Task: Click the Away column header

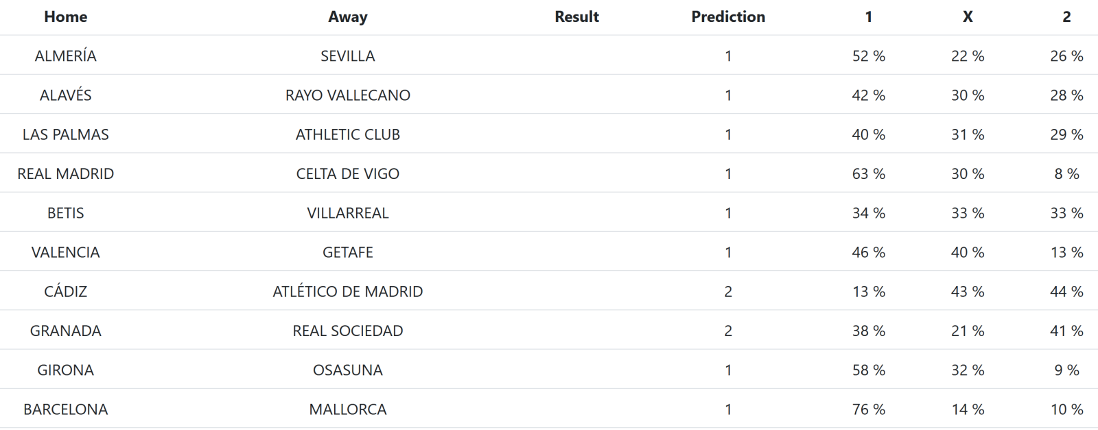Action: coord(347,17)
